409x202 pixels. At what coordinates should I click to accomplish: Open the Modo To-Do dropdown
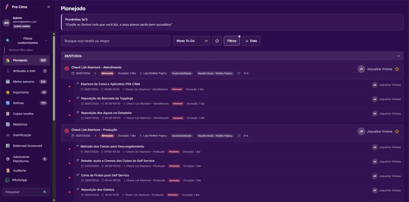(192, 41)
